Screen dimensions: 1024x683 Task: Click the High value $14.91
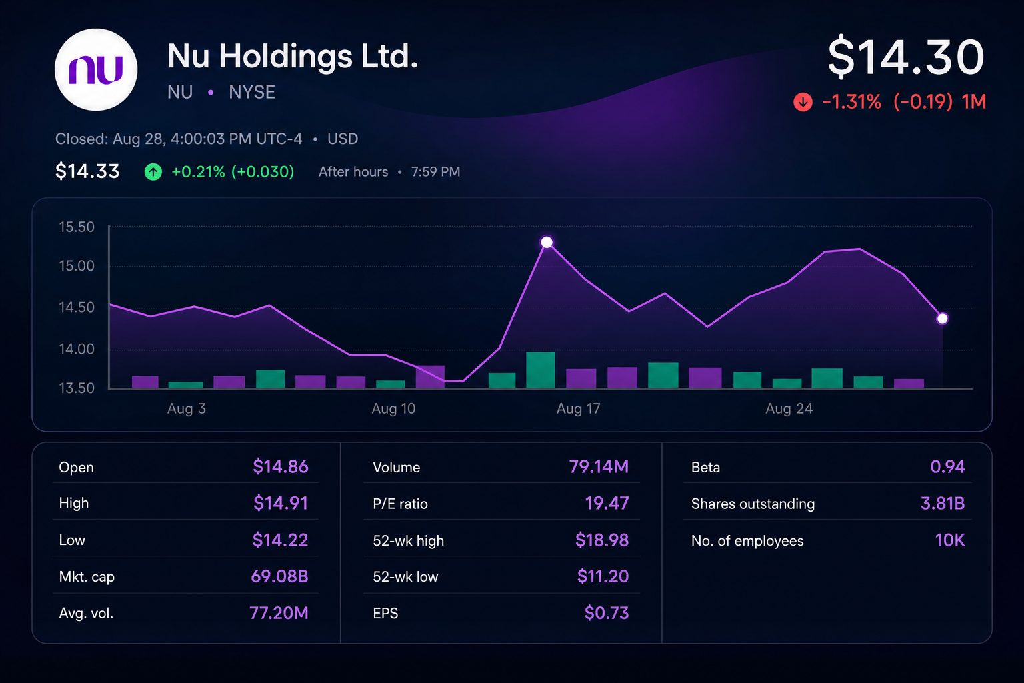[281, 503]
